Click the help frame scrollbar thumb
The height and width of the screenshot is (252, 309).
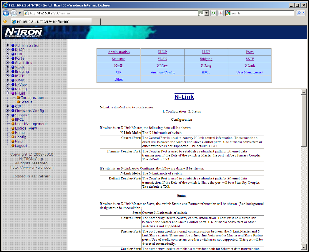point(304,121)
